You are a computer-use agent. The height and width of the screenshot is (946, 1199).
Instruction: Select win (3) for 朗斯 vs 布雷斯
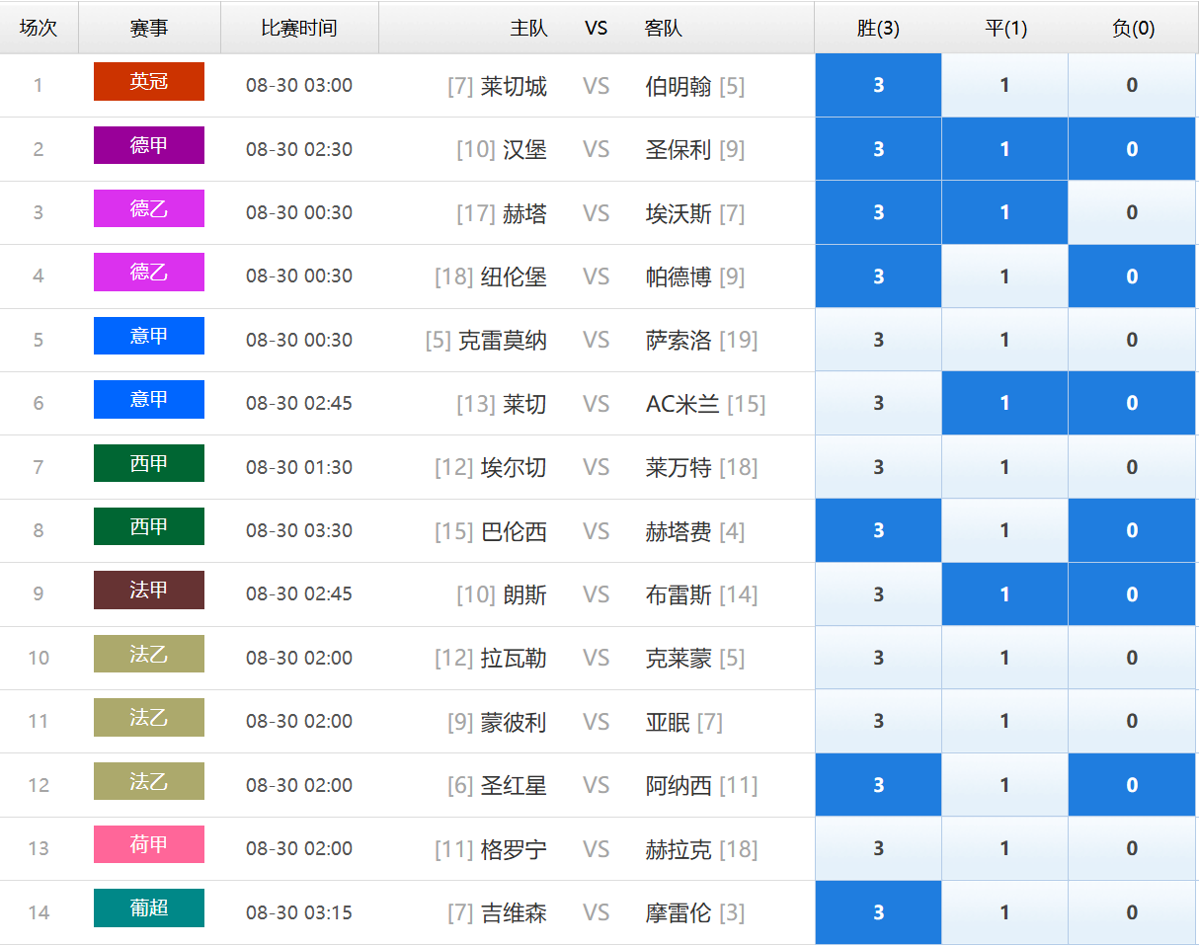tap(878, 594)
